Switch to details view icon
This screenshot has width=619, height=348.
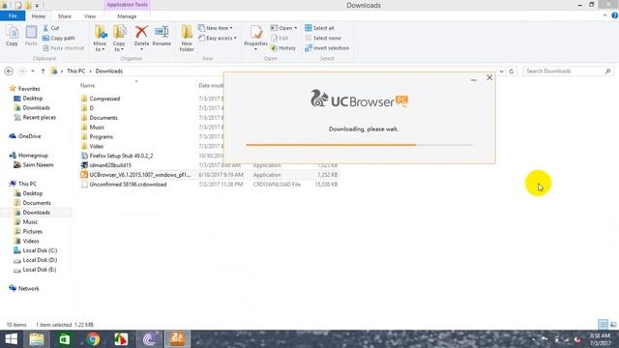coord(603,325)
